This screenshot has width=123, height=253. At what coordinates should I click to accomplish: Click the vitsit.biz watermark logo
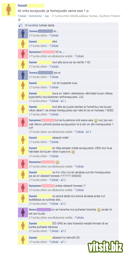click(x=105, y=246)
